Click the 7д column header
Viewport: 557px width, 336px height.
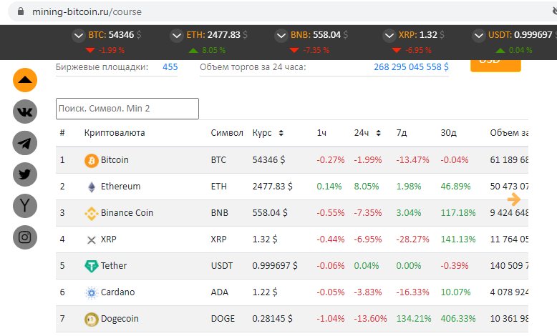coord(402,133)
